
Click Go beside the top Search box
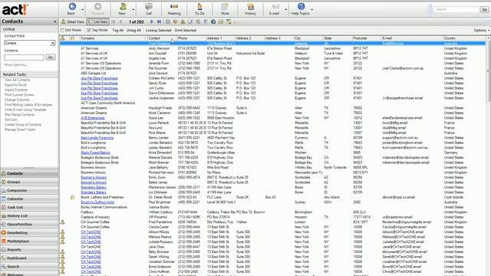[x=484, y=9]
